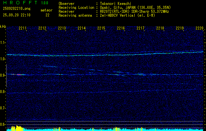Screen dimensions: 206x131
Task: Click the filename 2509202210.png
Action: click(17, 9)
